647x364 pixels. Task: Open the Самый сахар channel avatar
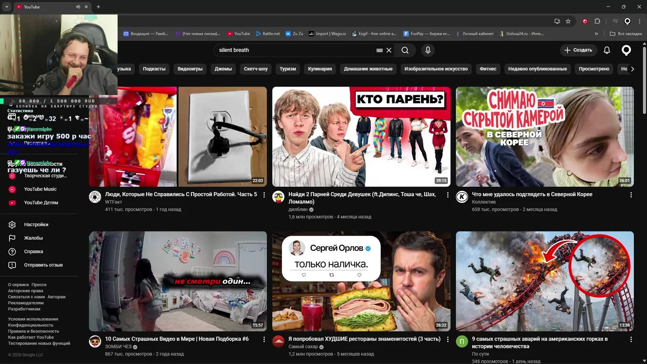pos(278,341)
